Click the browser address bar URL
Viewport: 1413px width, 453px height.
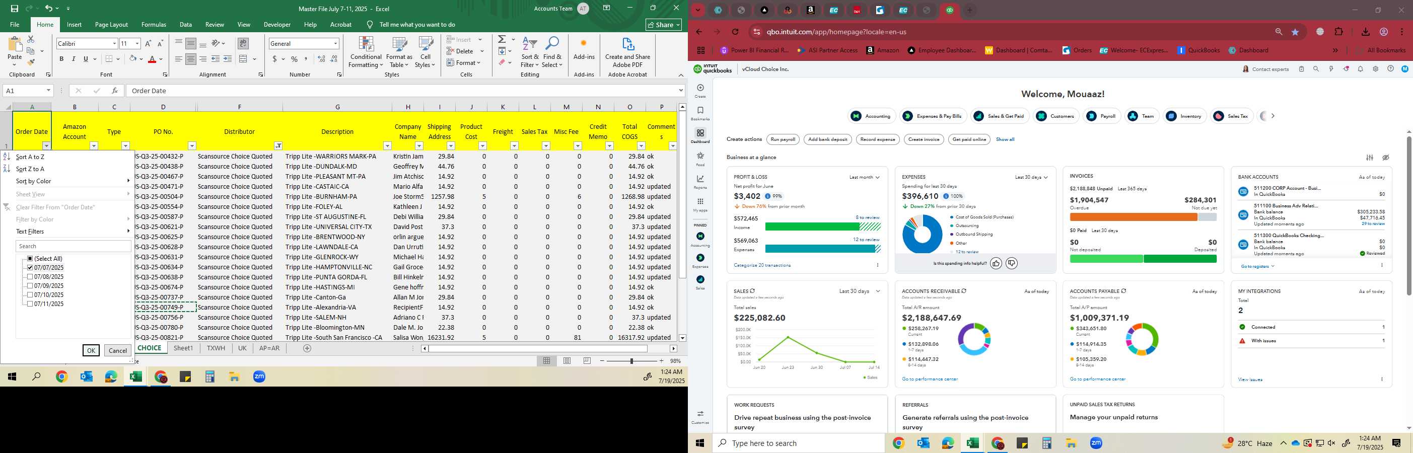click(836, 32)
